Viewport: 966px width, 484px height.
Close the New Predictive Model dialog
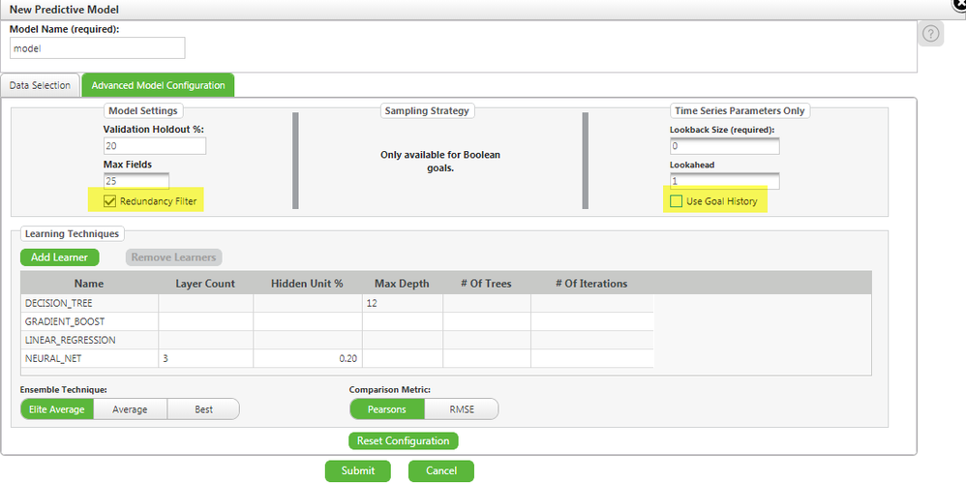tap(960, 4)
